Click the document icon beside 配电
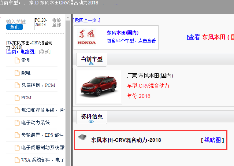Screen dimensions: 234x166 click(17, 73)
